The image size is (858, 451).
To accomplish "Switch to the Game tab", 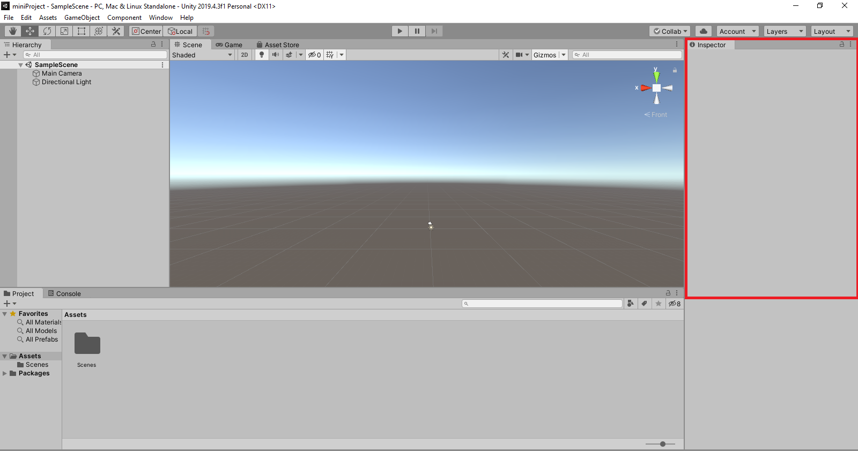I will pos(229,45).
